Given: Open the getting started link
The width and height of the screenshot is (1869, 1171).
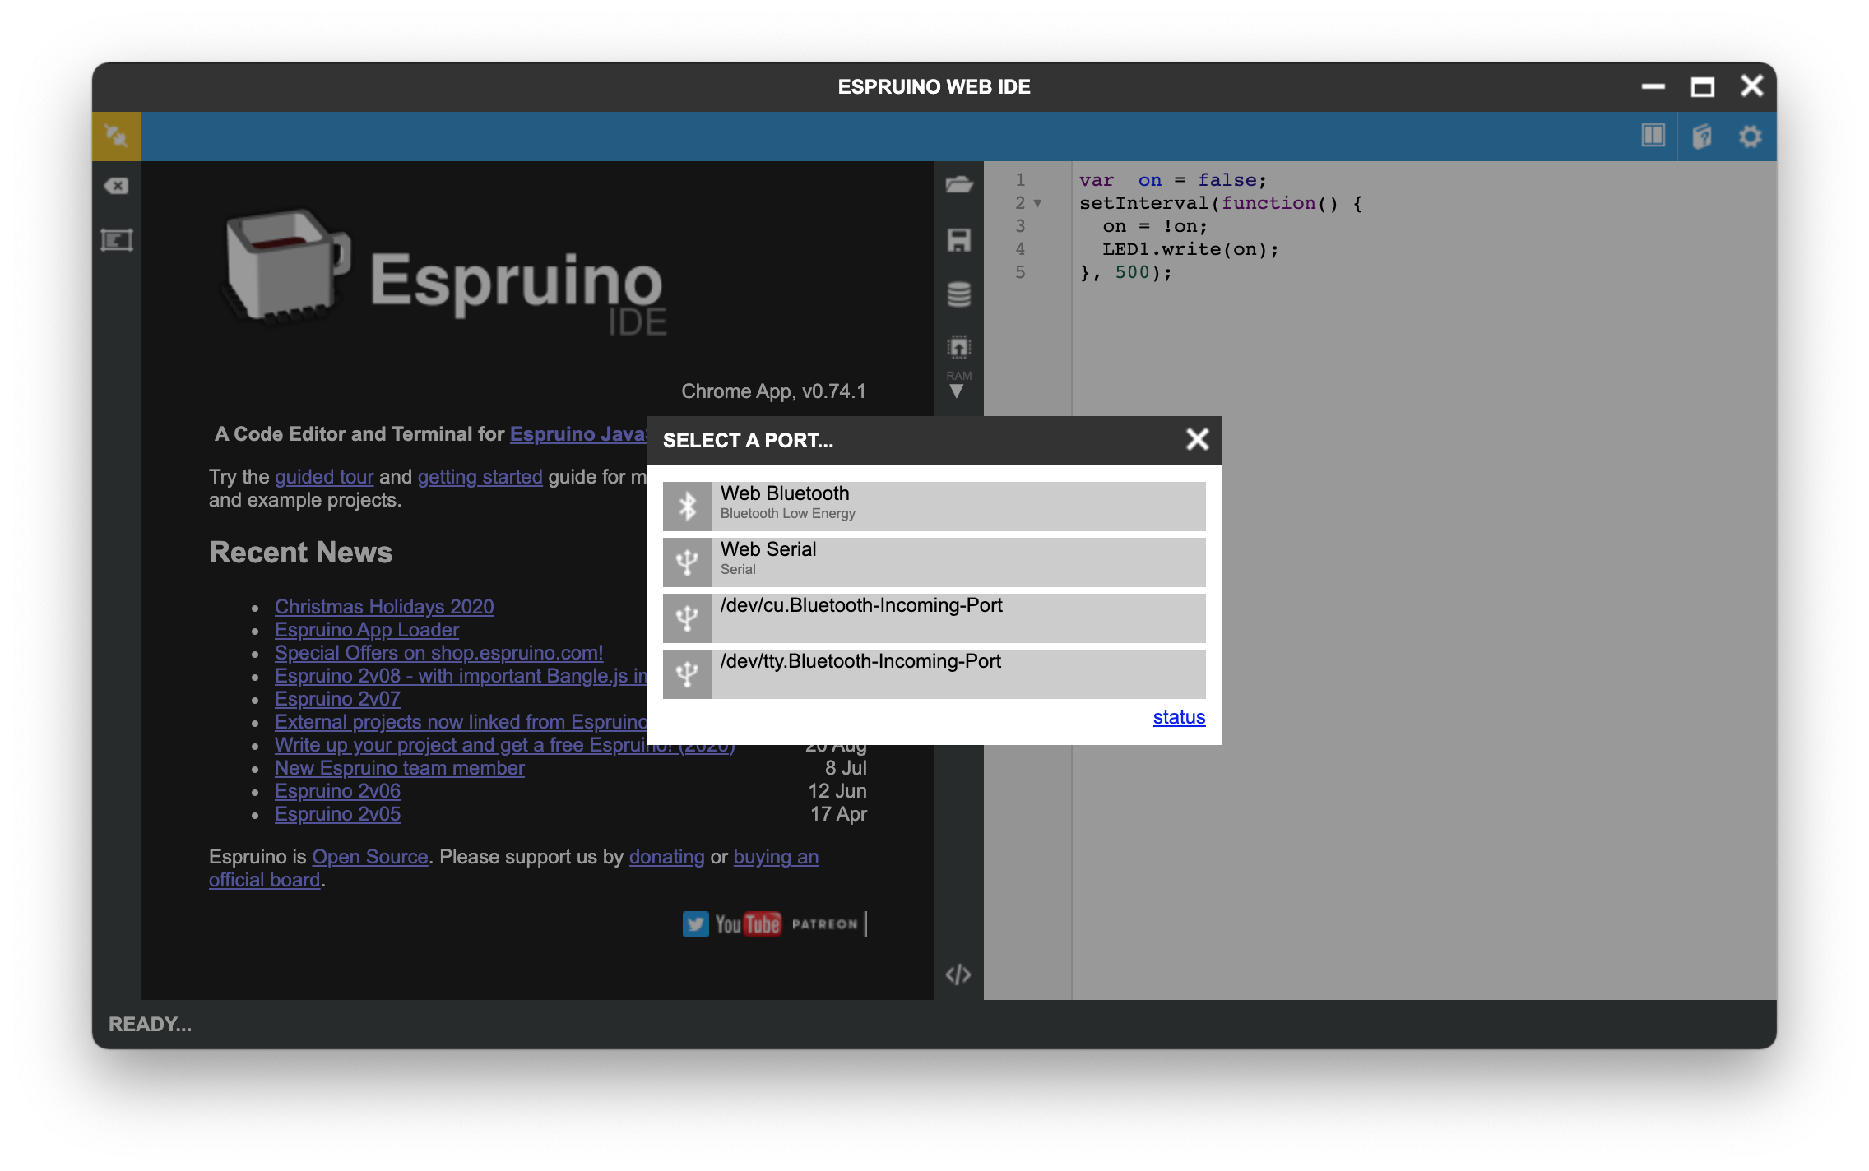Looking at the screenshot, I should coord(480,477).
